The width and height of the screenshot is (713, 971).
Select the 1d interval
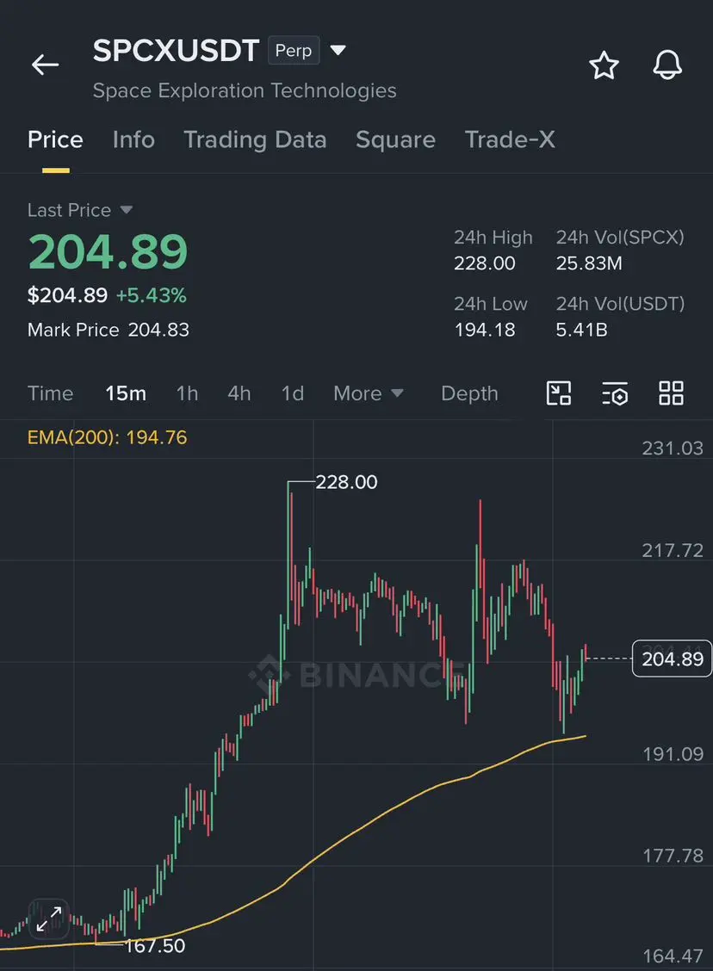click(293, 393)
